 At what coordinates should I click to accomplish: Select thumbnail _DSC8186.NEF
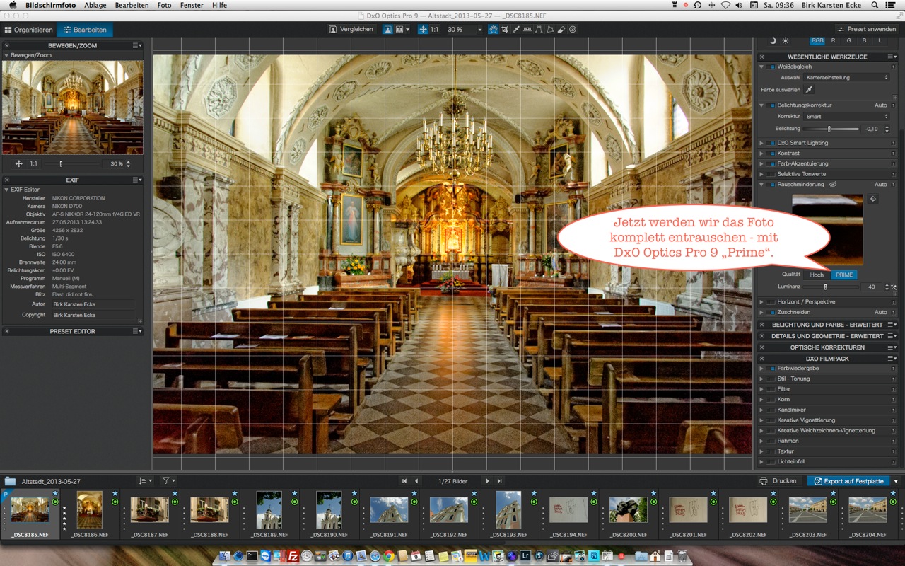[x=89, y=514]
